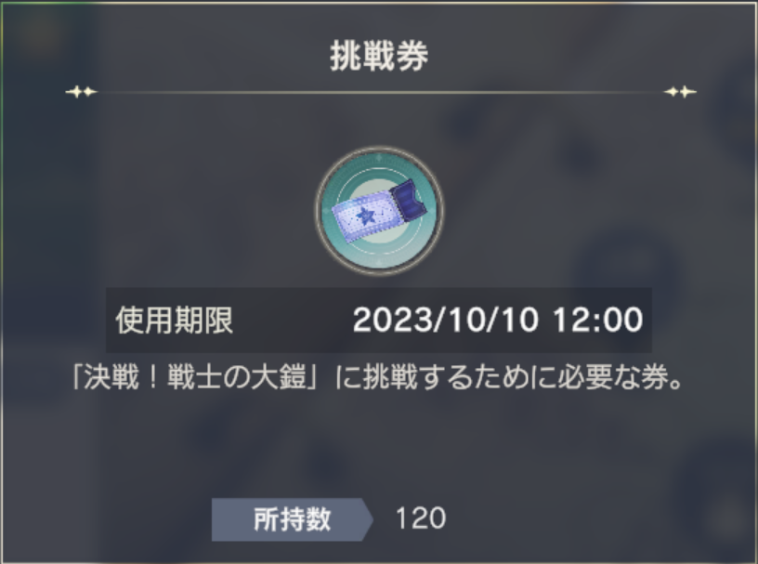Click the expiry date 2023/10/10
Image resolution: width=758 pixels, height=564 pixels.
pos(445,321)
